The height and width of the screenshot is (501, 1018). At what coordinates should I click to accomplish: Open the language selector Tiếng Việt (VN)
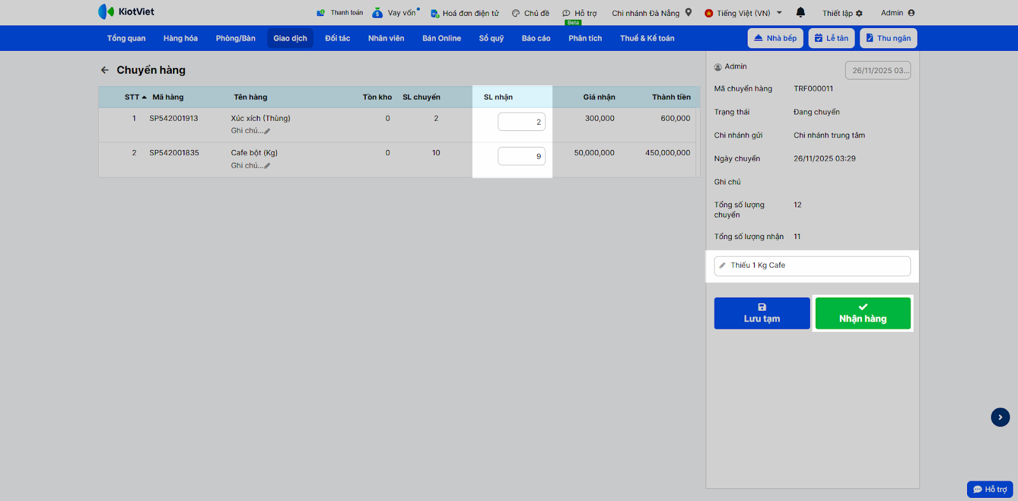743,13
